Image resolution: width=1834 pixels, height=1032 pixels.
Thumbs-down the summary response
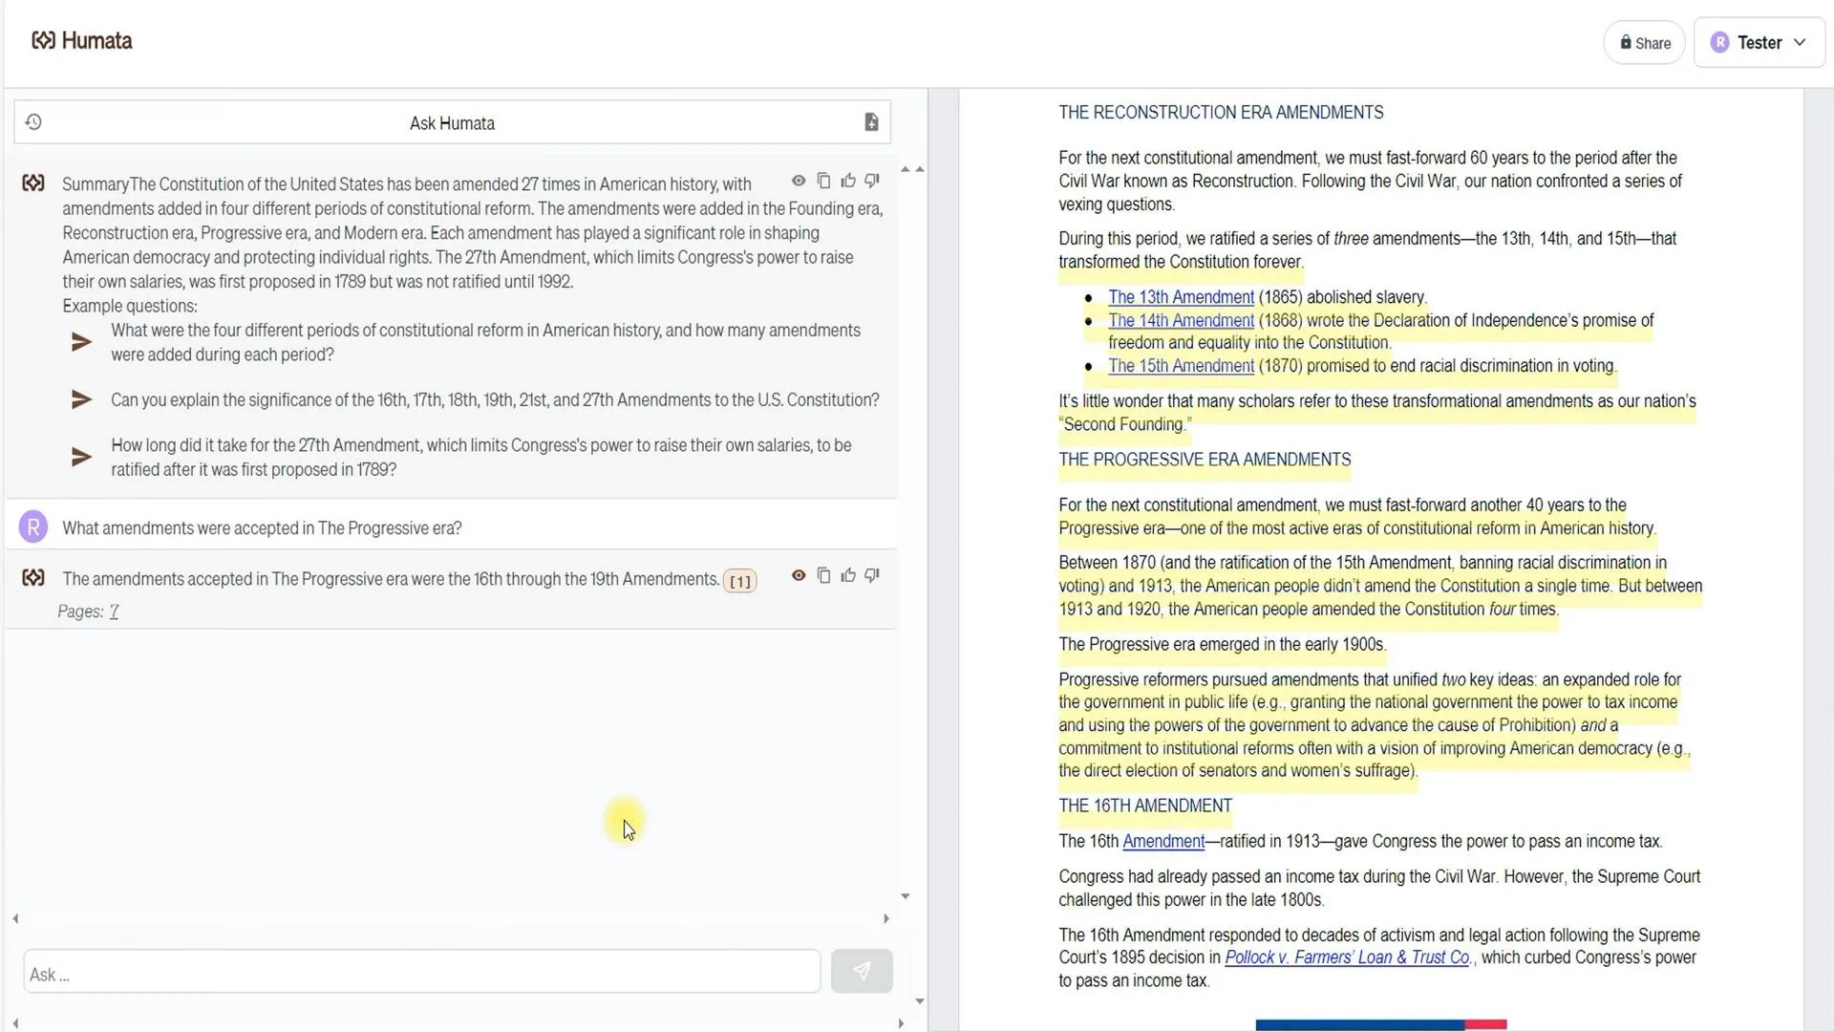pyautogui.click(x=871, y=180)
